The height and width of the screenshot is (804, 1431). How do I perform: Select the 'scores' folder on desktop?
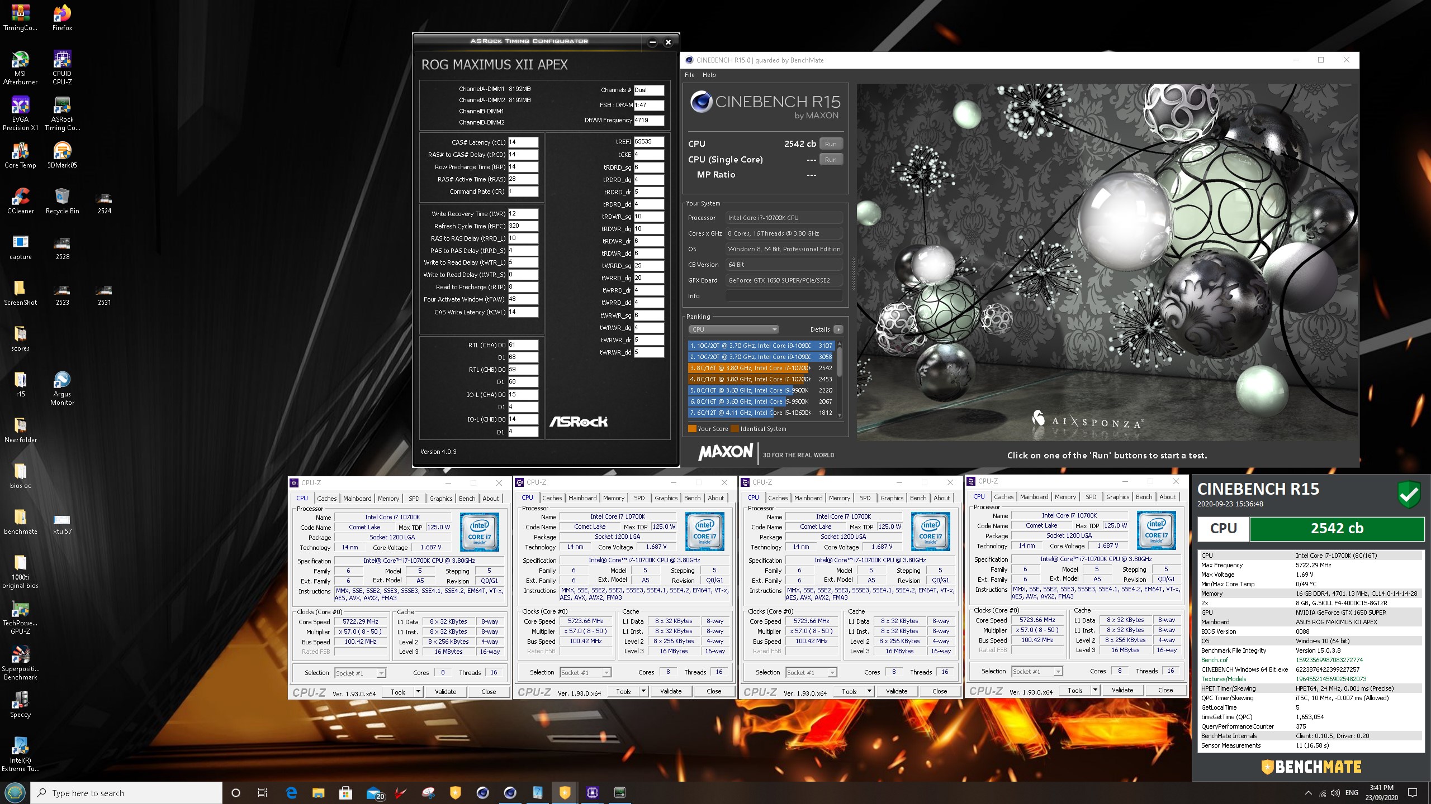[20, 338]
